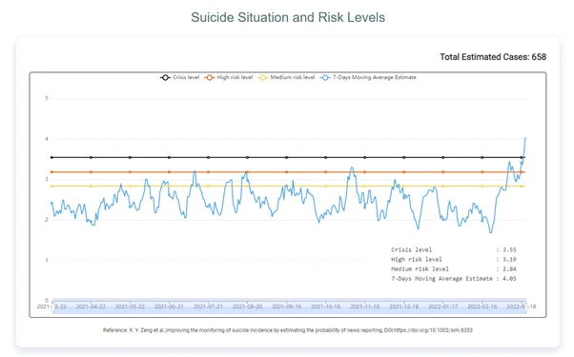Click the 2021-06-21 date axis label
574x357 pixels.
[x=169, y=307]
